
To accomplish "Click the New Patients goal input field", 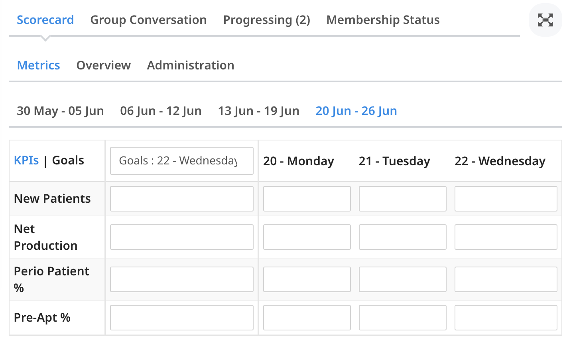I will pyautogui.click(x=182, y=199).
